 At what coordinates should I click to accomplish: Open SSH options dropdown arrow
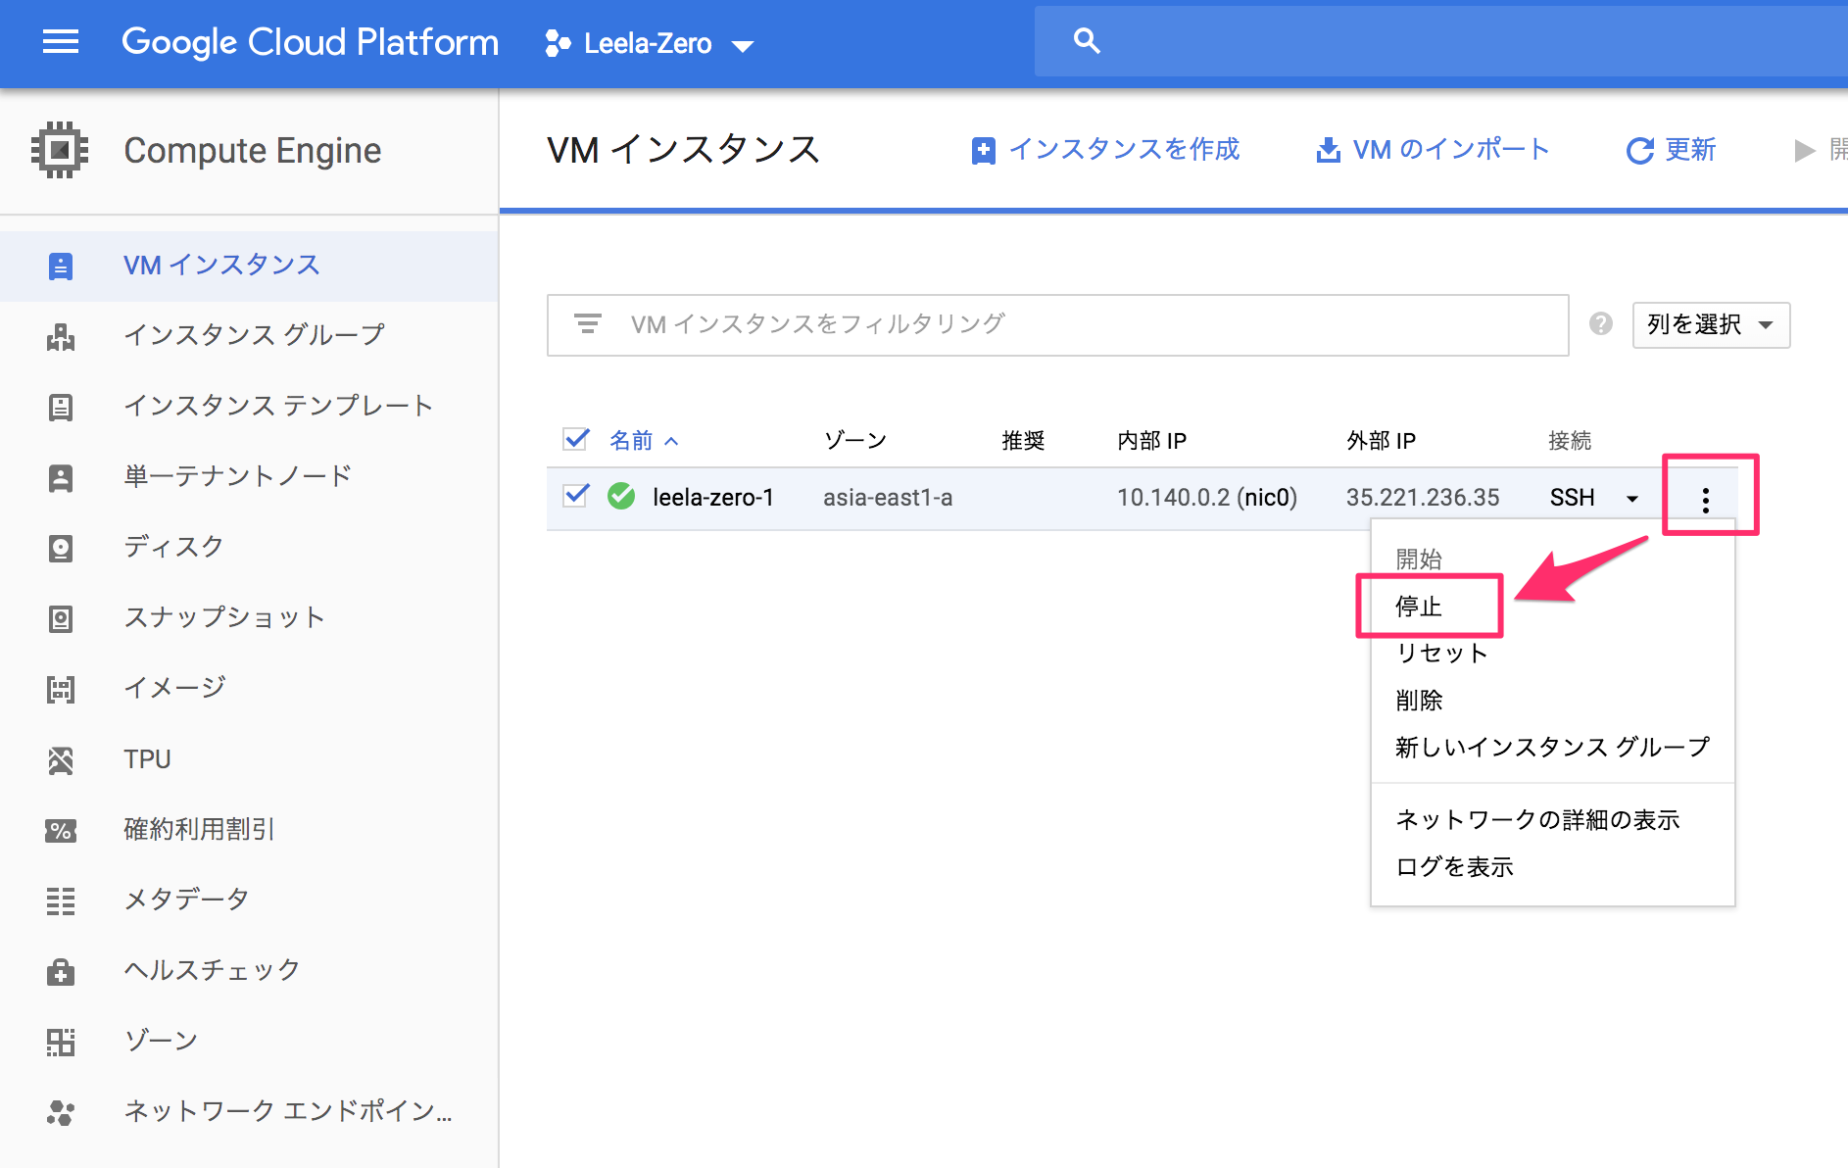[1632, 499]
